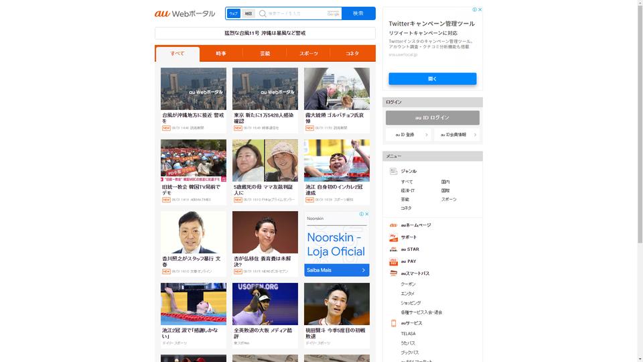The width and height of the screenshot is (643, 362).
Task: Click the My au support icon
Action: [x=393, y=237]
